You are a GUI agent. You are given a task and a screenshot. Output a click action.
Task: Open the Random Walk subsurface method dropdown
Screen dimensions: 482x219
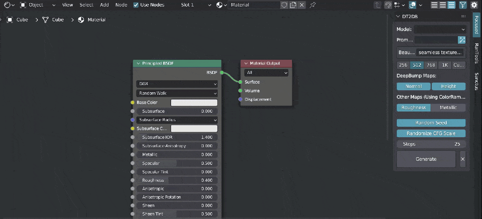177,93
